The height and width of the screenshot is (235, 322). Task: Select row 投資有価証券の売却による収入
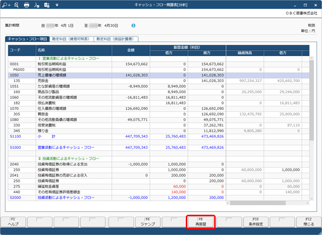158,175
